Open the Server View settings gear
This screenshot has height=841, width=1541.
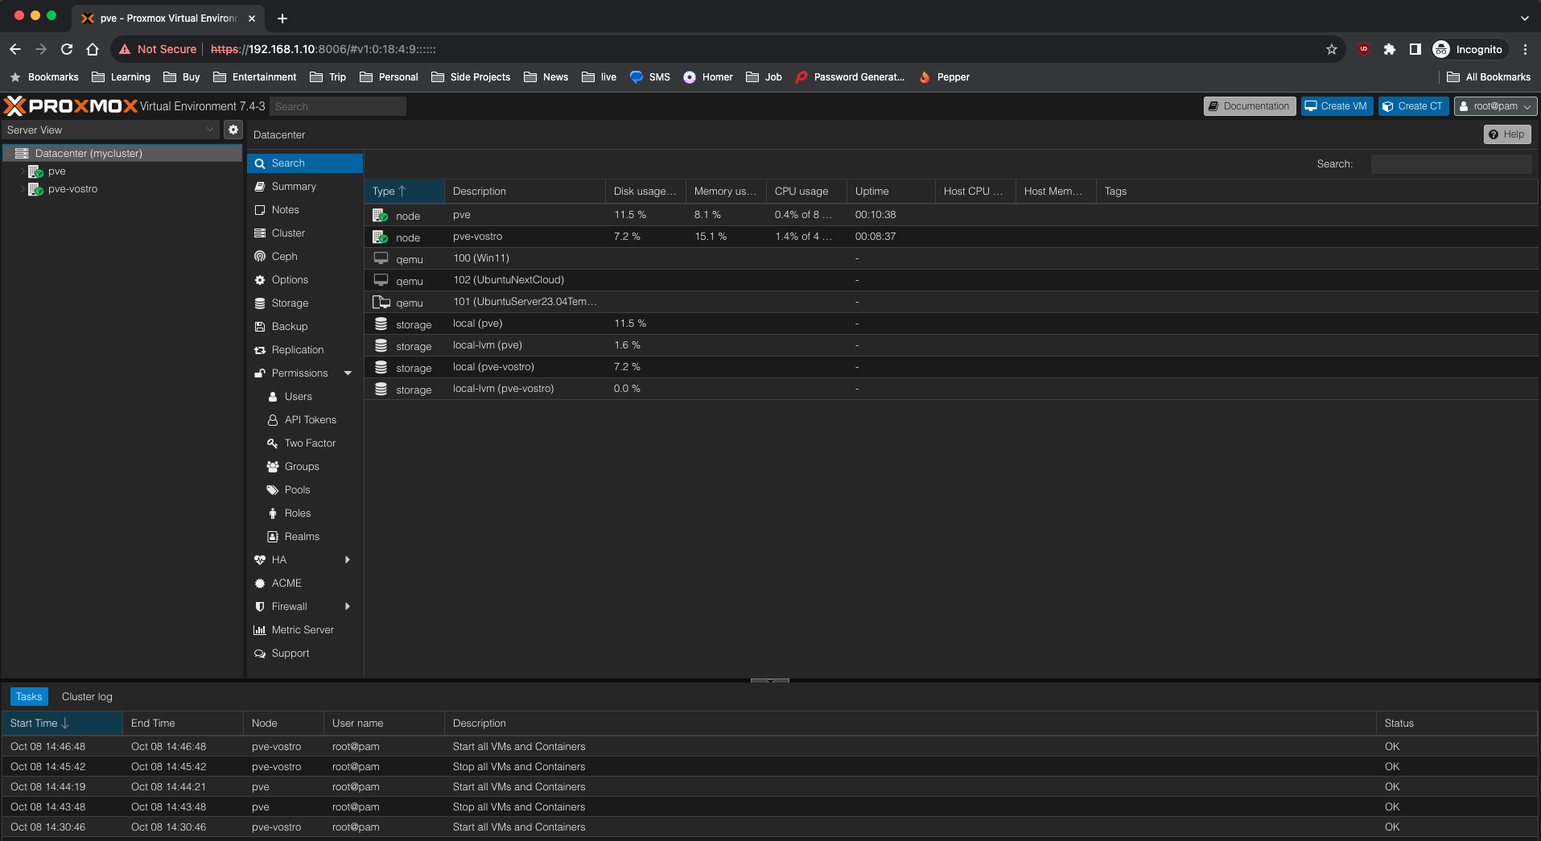pyautogui.click(x=233, y=130)
